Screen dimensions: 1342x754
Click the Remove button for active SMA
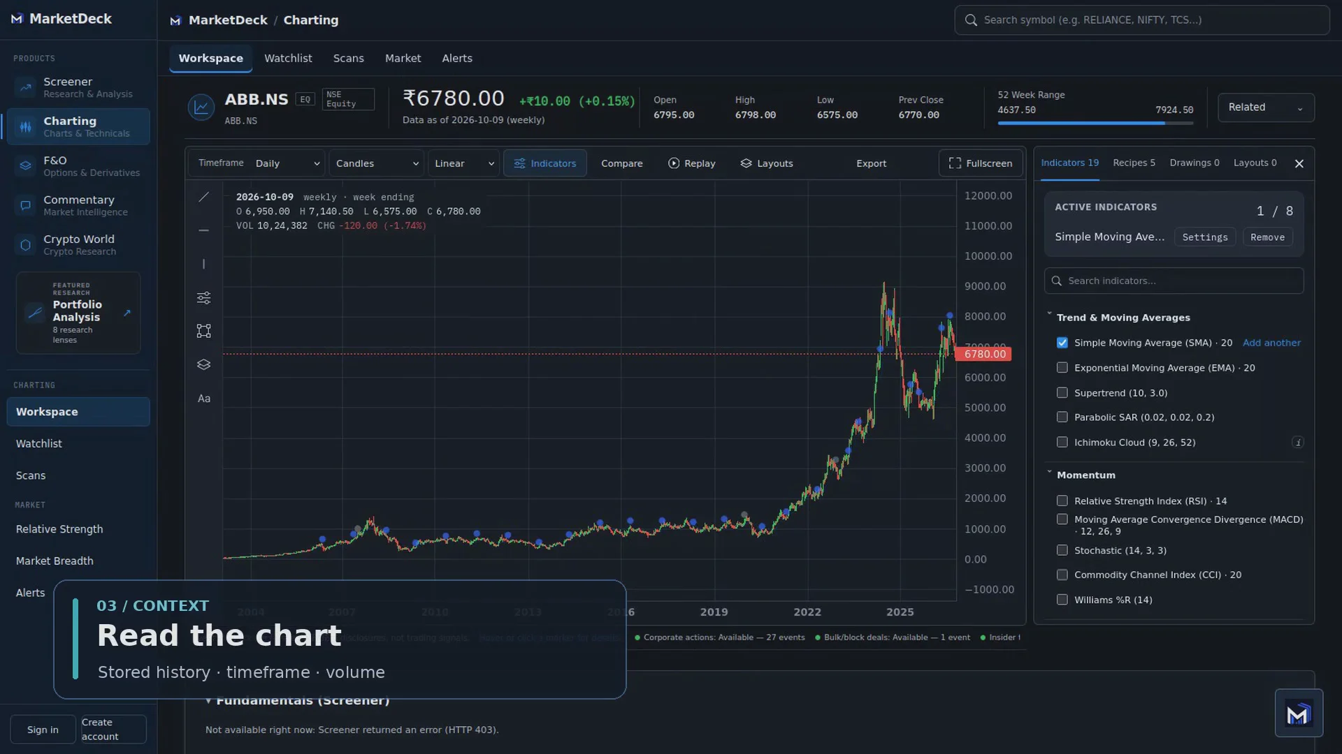tap(1267, 237)
